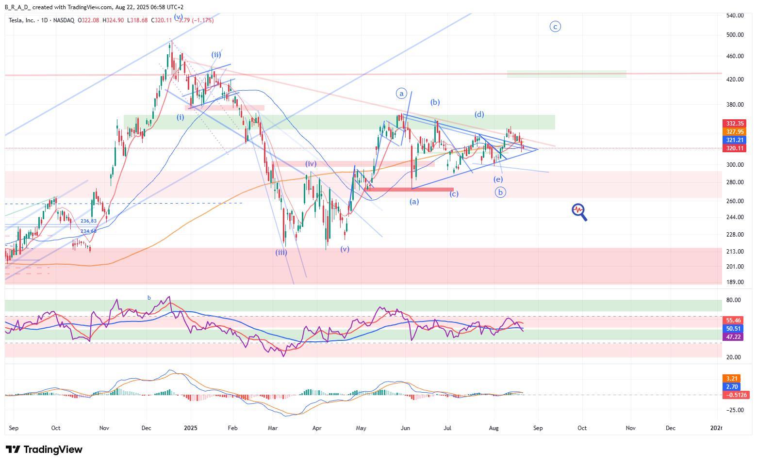Click the (d) wave label

click(x=479, y=114)
